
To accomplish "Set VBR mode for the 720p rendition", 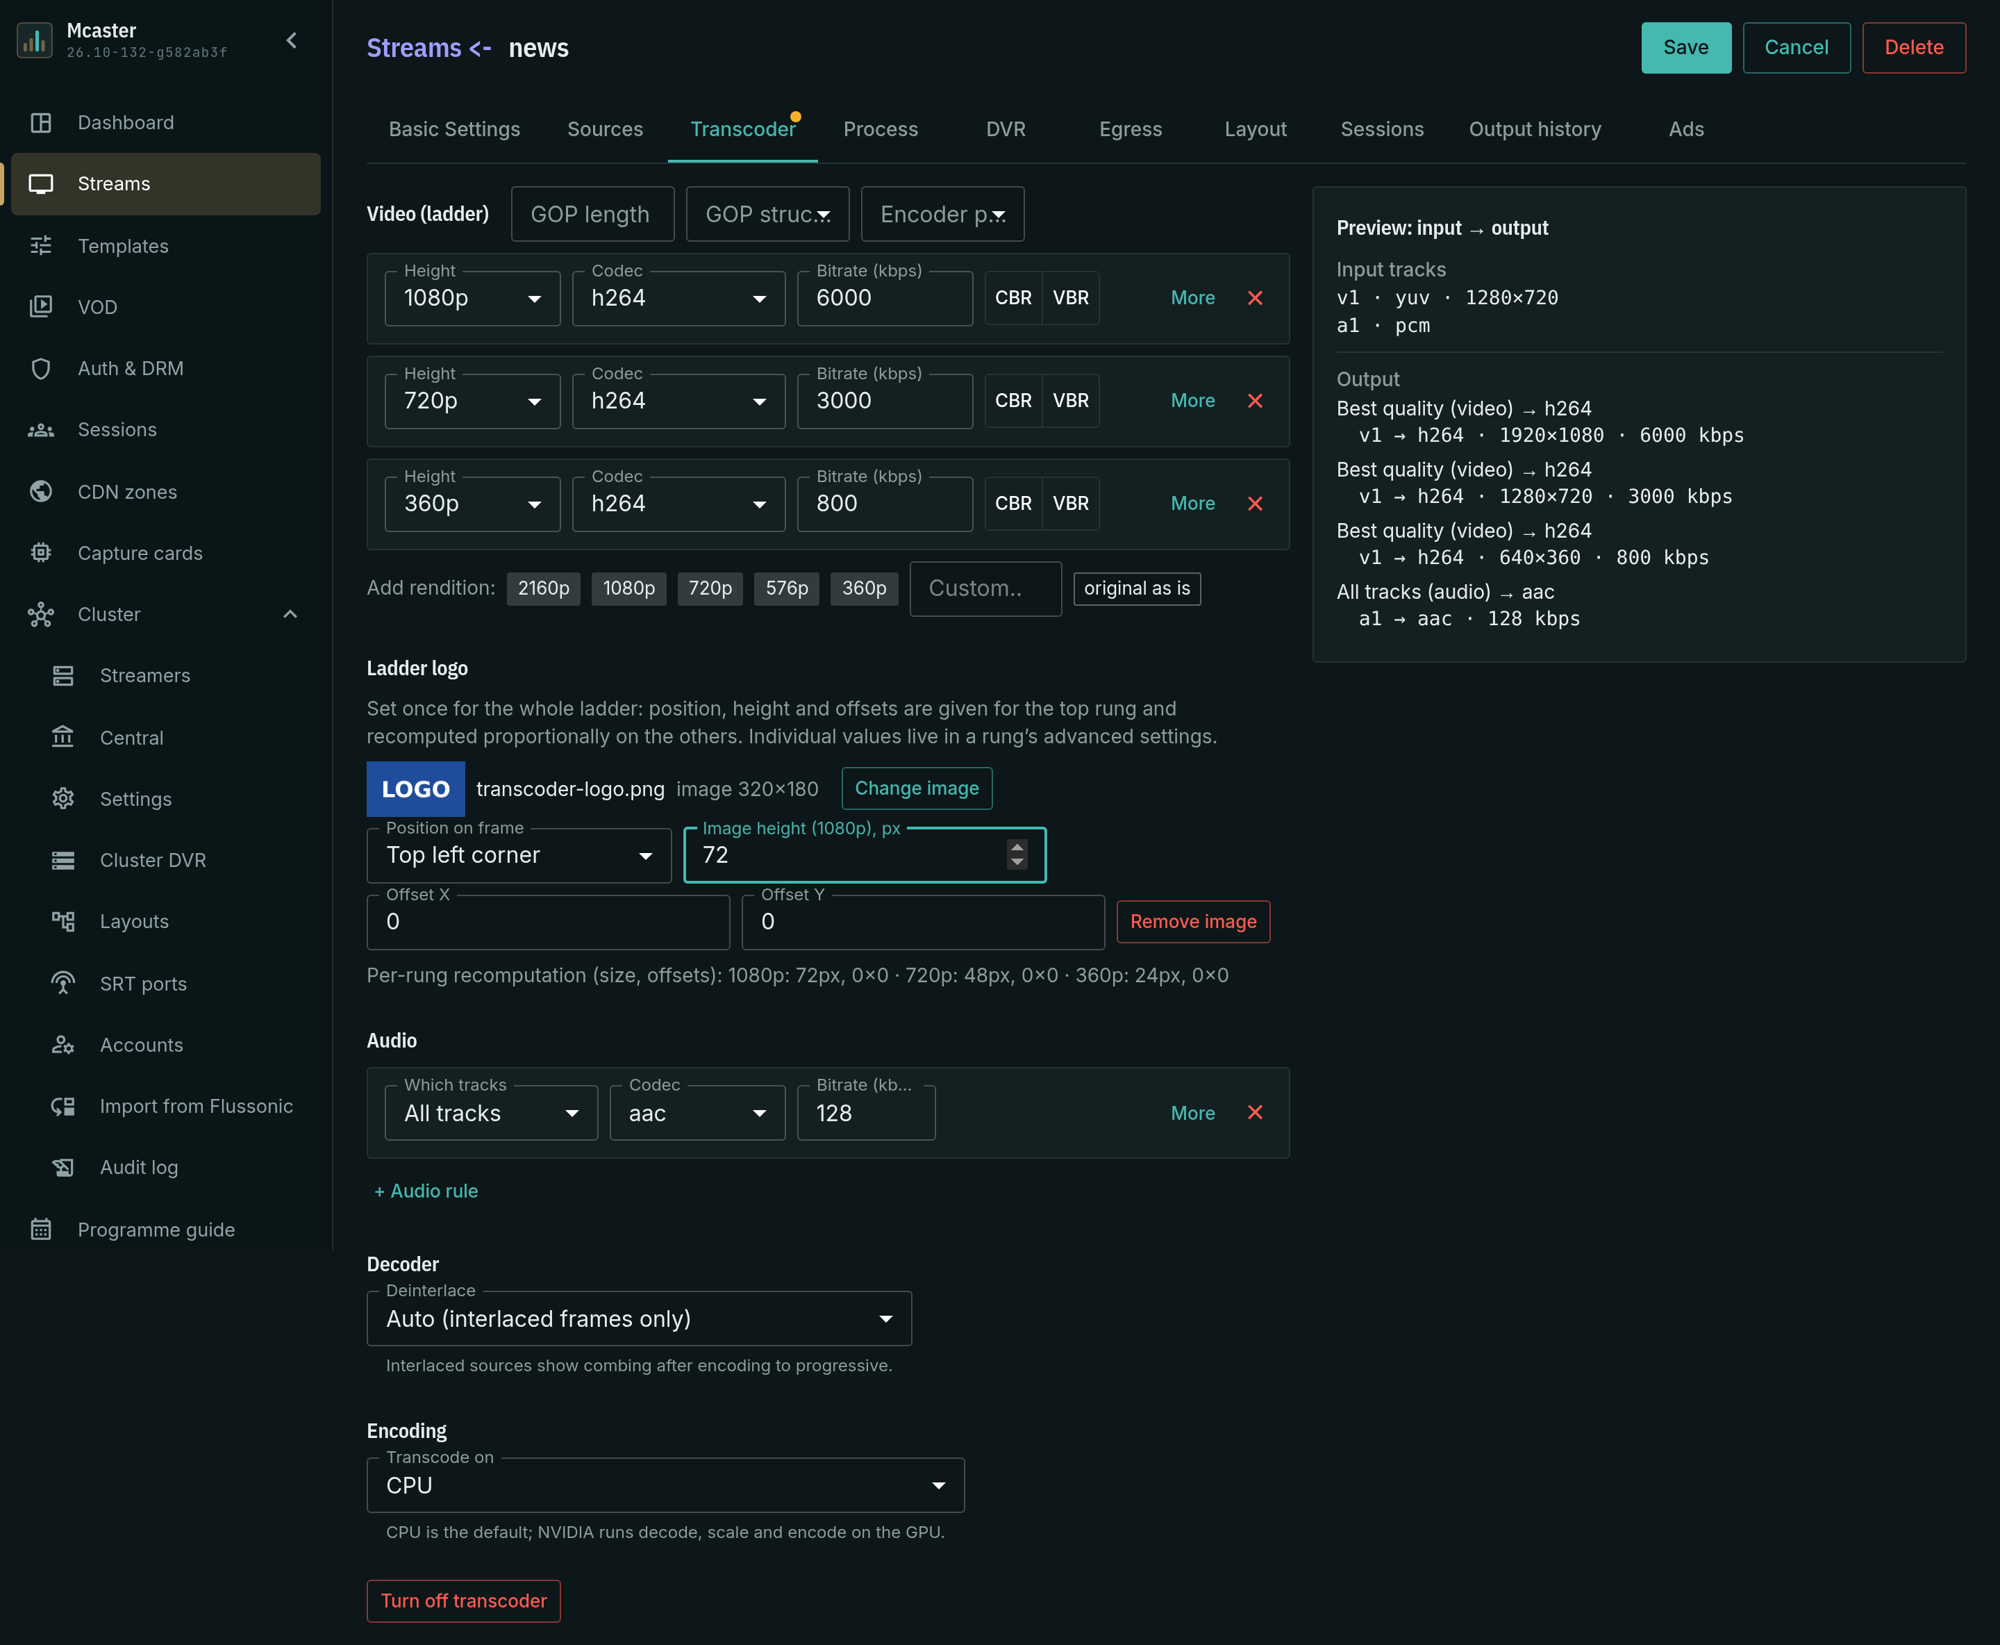I will 1071,401.
